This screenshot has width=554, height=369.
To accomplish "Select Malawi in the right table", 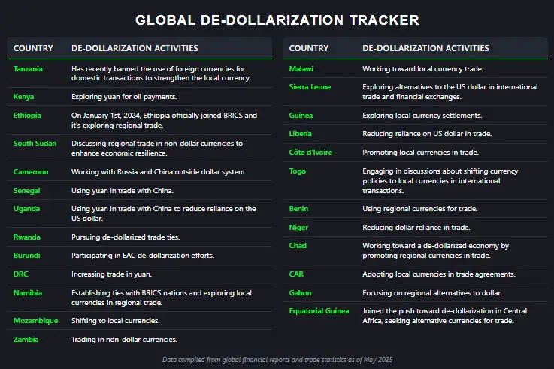I will coord(301,69).
